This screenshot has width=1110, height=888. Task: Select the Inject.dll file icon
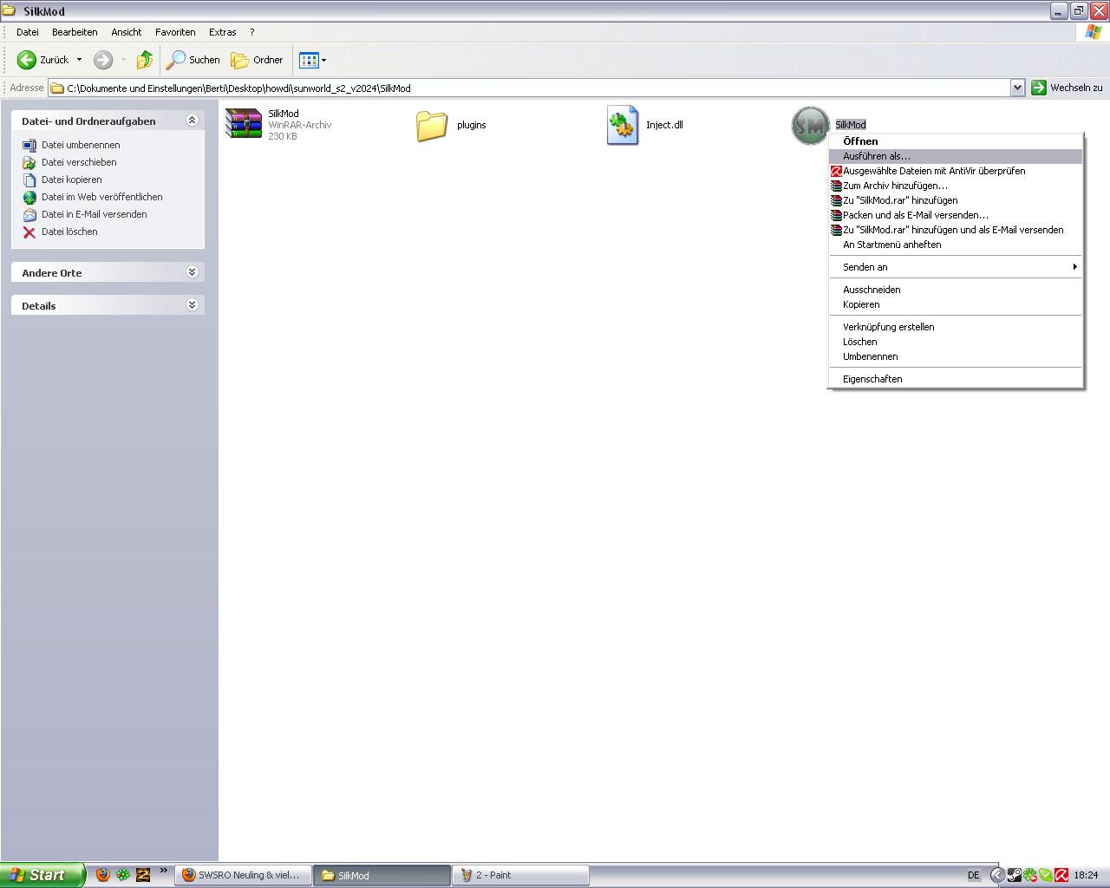[622, 125]
